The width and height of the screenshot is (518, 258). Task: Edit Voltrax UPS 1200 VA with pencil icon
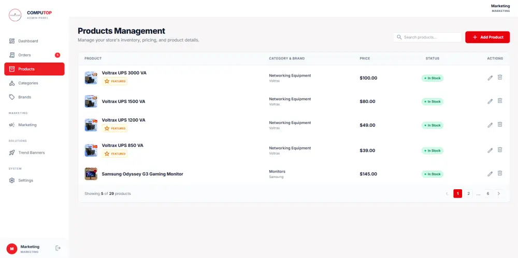pyautogui.click(x=490, y=125)
